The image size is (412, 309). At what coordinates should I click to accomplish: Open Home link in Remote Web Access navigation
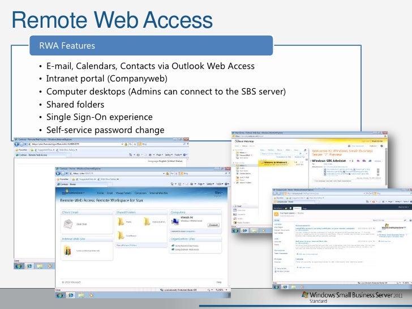100,193
